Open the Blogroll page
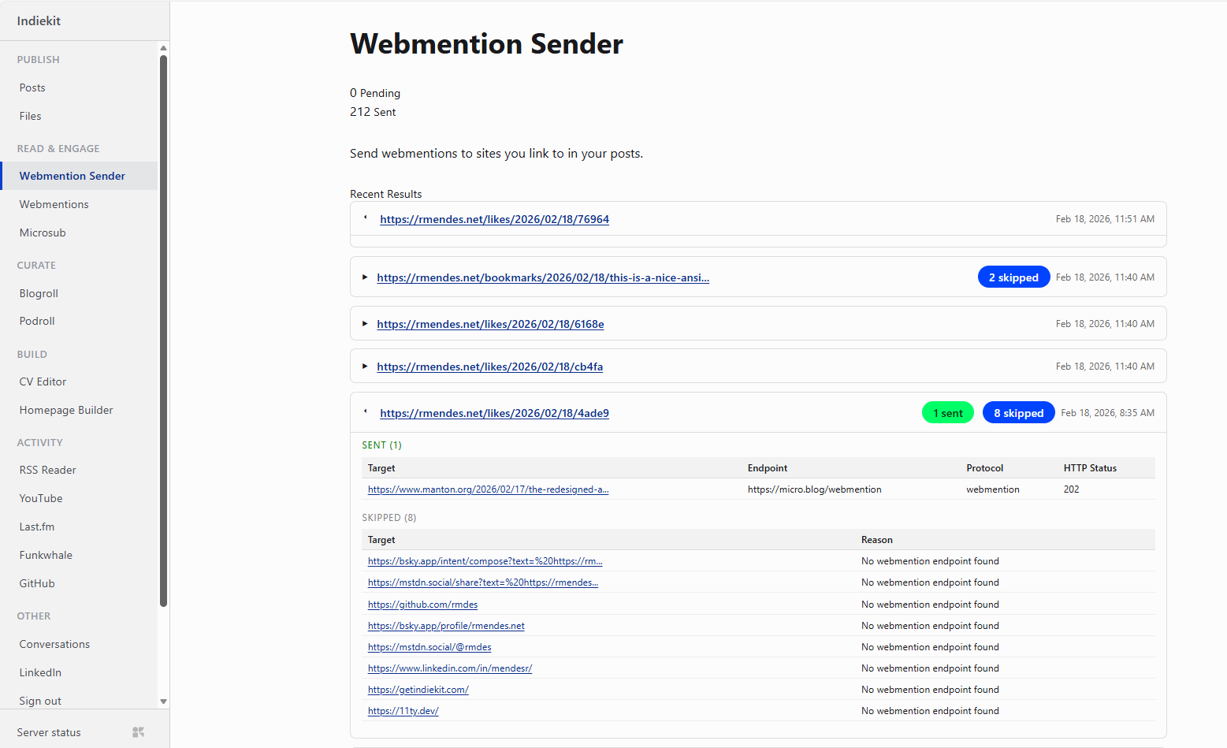The width and height of the screenshot is (1227, 748). point(39,293)
